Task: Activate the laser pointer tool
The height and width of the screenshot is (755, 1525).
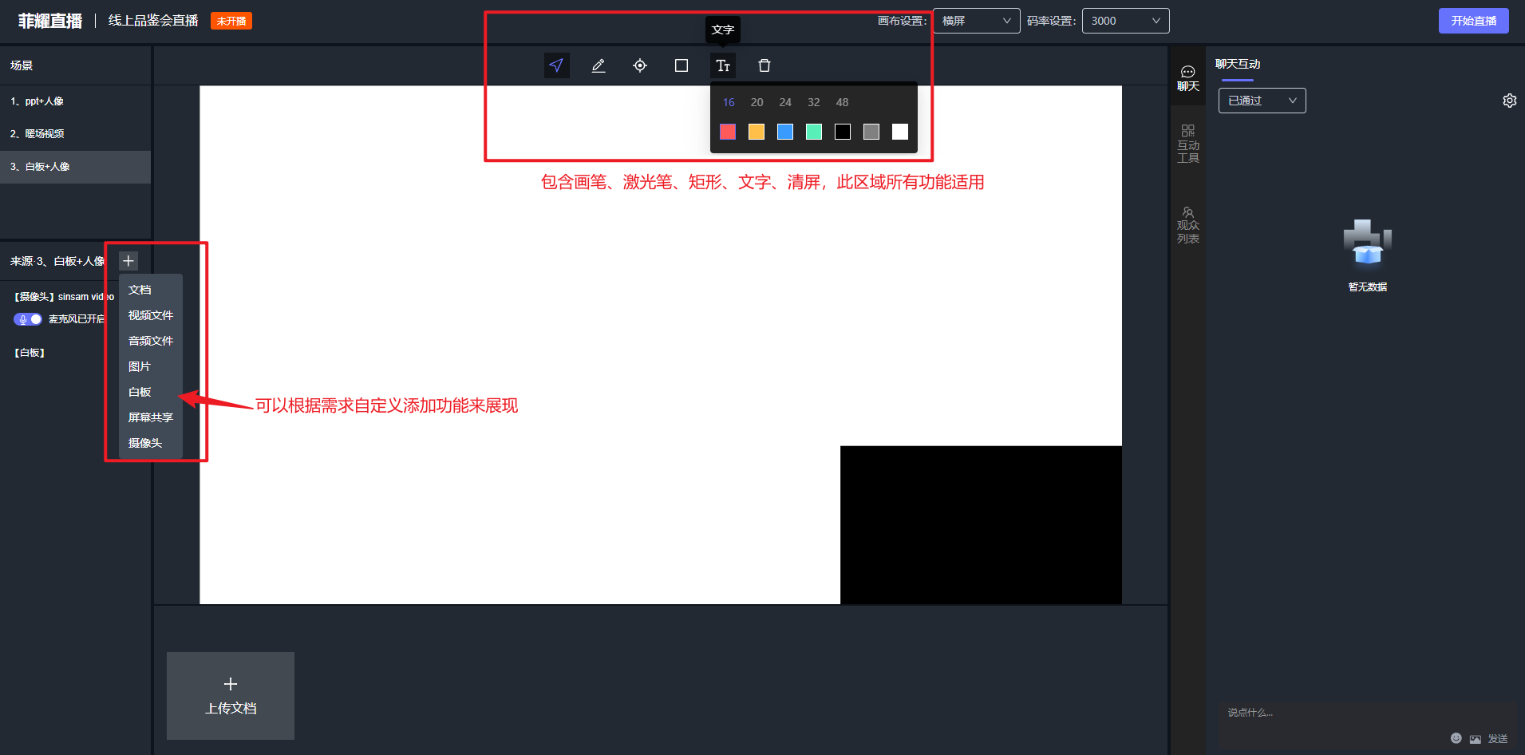Action: click(639, 65)
